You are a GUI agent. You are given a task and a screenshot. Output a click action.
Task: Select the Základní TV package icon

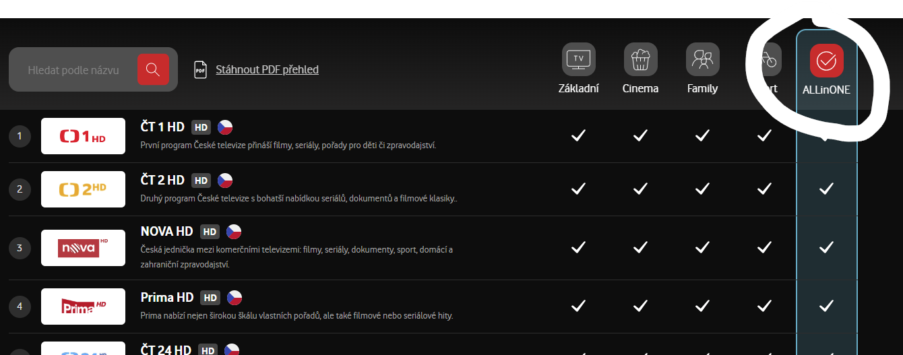(x=578, y=59)
